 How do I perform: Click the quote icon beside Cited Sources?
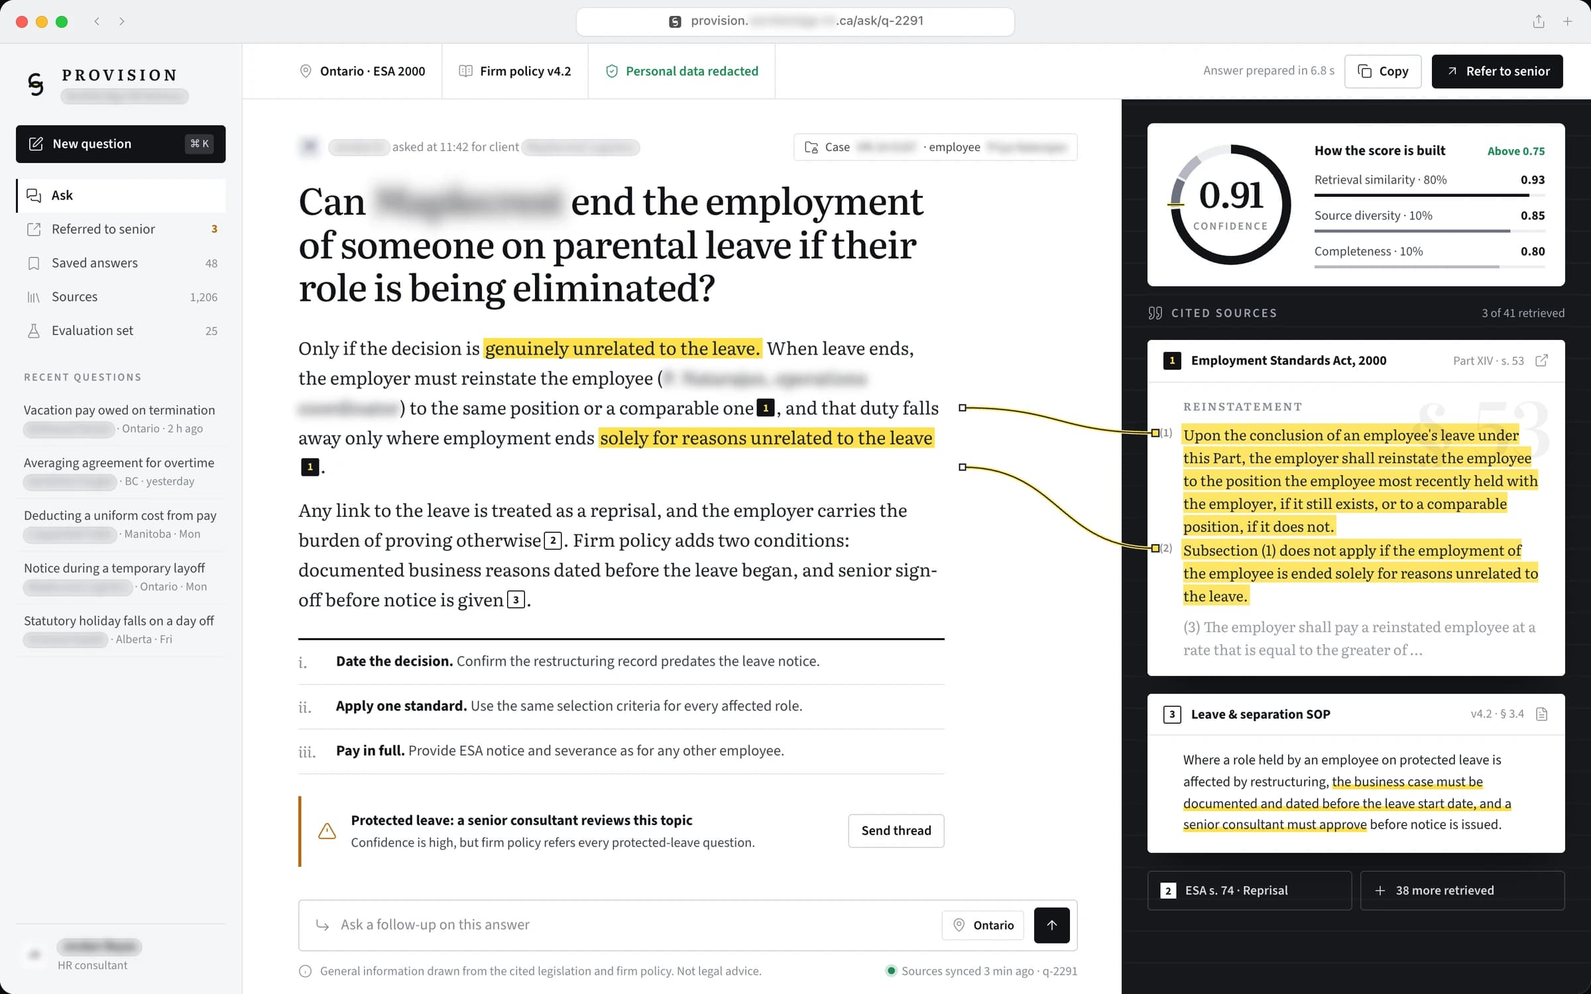tap(1155, 313)
